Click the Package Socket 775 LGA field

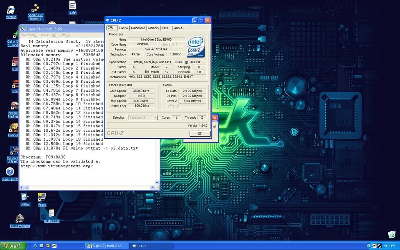pyautogui.click(x=156, y=49)
